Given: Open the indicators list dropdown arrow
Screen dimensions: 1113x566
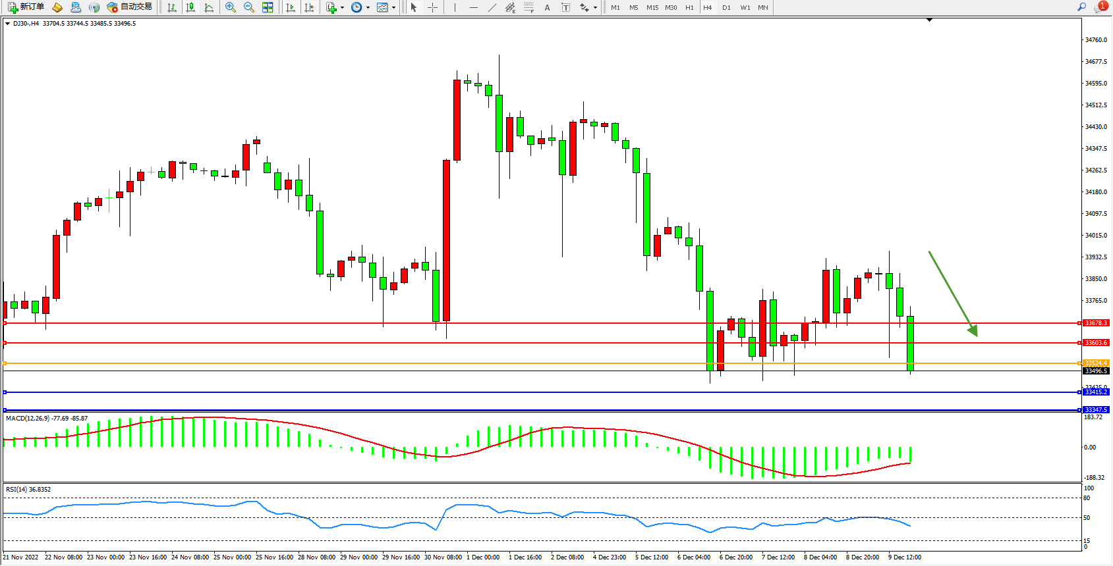Looking at the screenshot, I should point(342,8).
